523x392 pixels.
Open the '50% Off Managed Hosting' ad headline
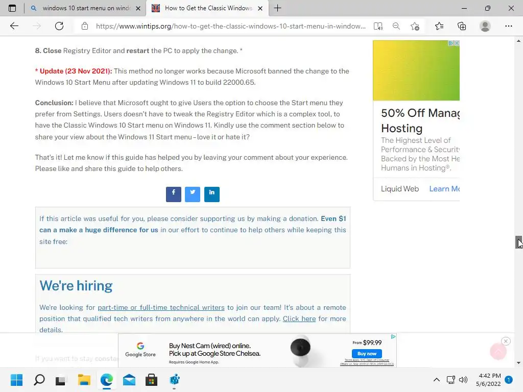pos(420,120)
